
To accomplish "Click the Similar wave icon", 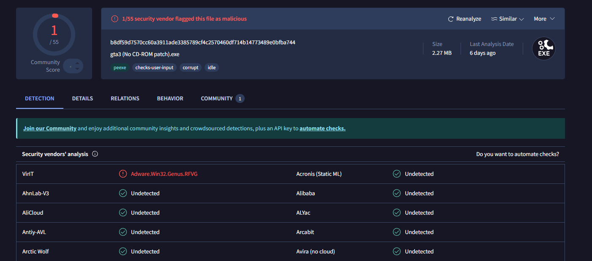I will pos(494,19).
